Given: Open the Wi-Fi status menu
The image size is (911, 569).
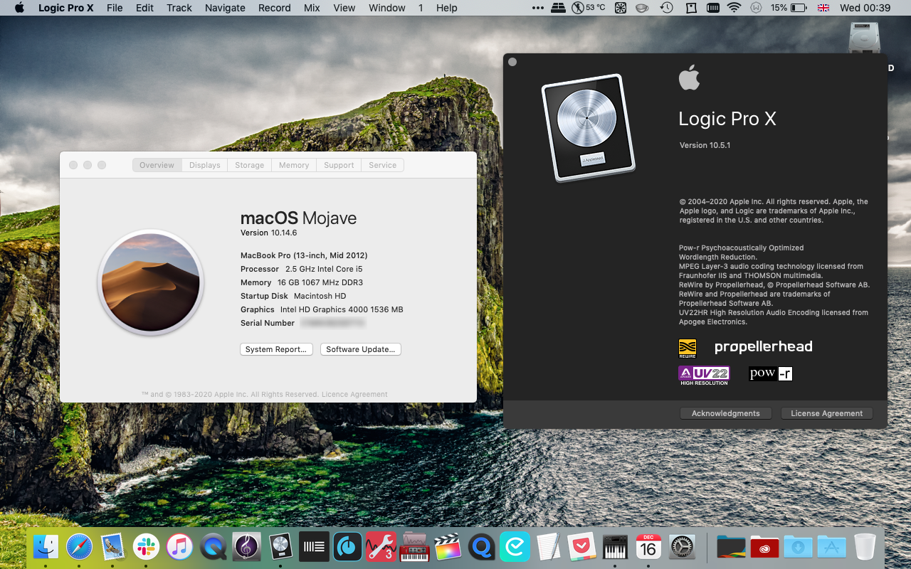Looking at the screenshot, I should [x=734, y=8].
